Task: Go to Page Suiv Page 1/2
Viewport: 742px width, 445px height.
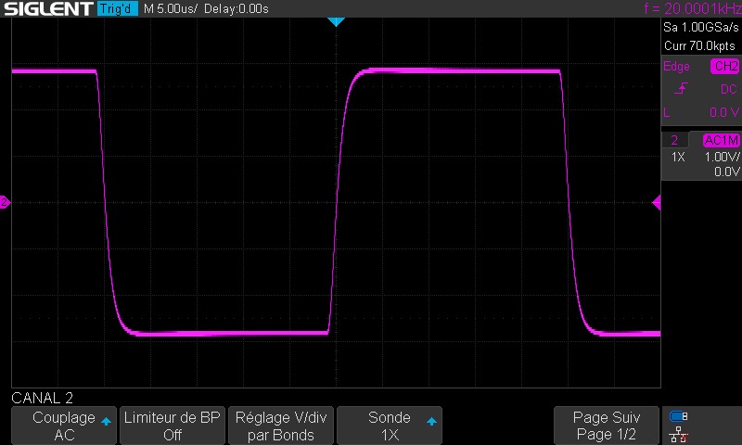Action: tap(607, 426)
